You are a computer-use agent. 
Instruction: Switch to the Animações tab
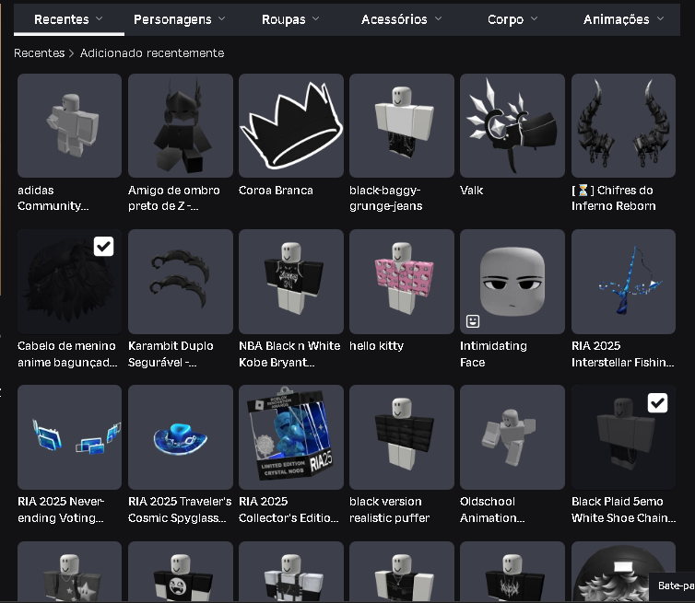pyautogui.click(x=622, y=18)
